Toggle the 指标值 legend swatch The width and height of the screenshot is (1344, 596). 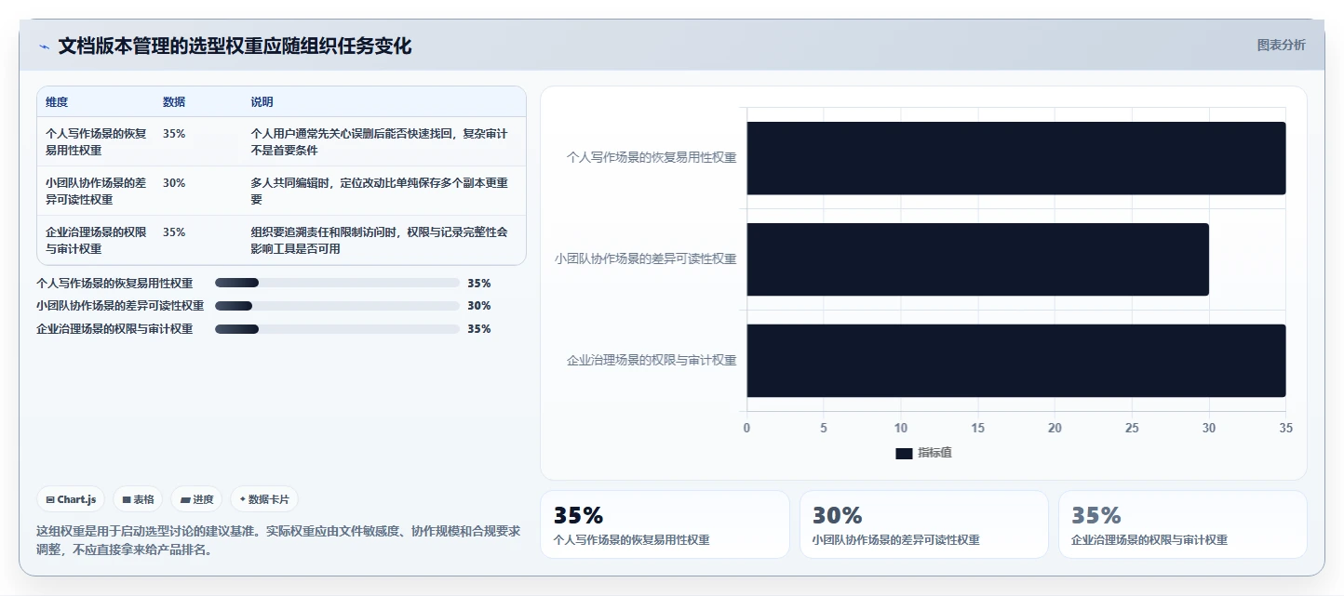(x=904, y=453)
